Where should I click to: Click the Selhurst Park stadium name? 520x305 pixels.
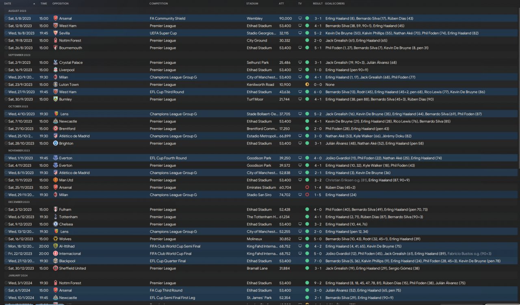coord(258,63)
